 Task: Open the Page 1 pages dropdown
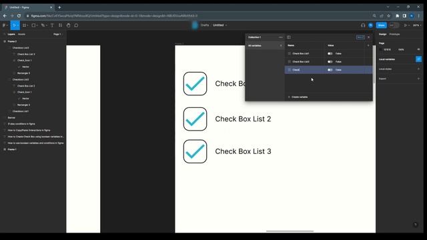tap(57, 34)
